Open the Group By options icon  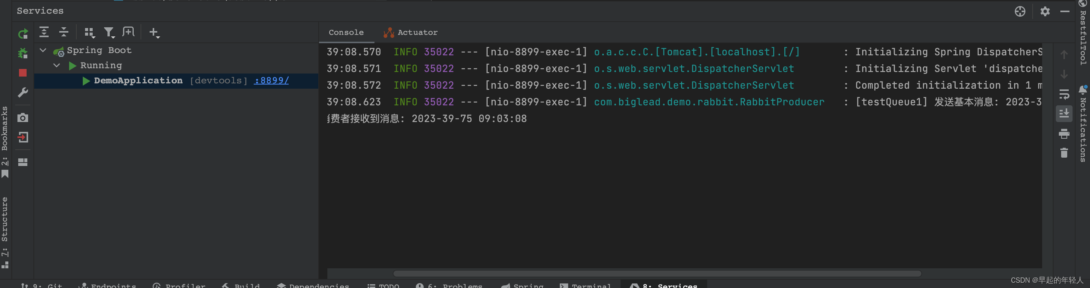click(x=89, y=33)
